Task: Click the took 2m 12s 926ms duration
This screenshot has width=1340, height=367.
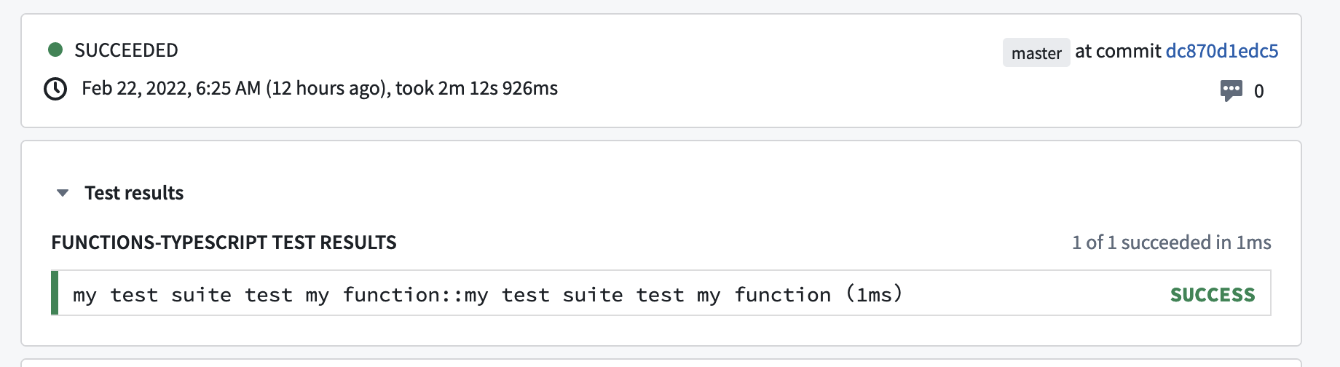Action: coord(477,88)
